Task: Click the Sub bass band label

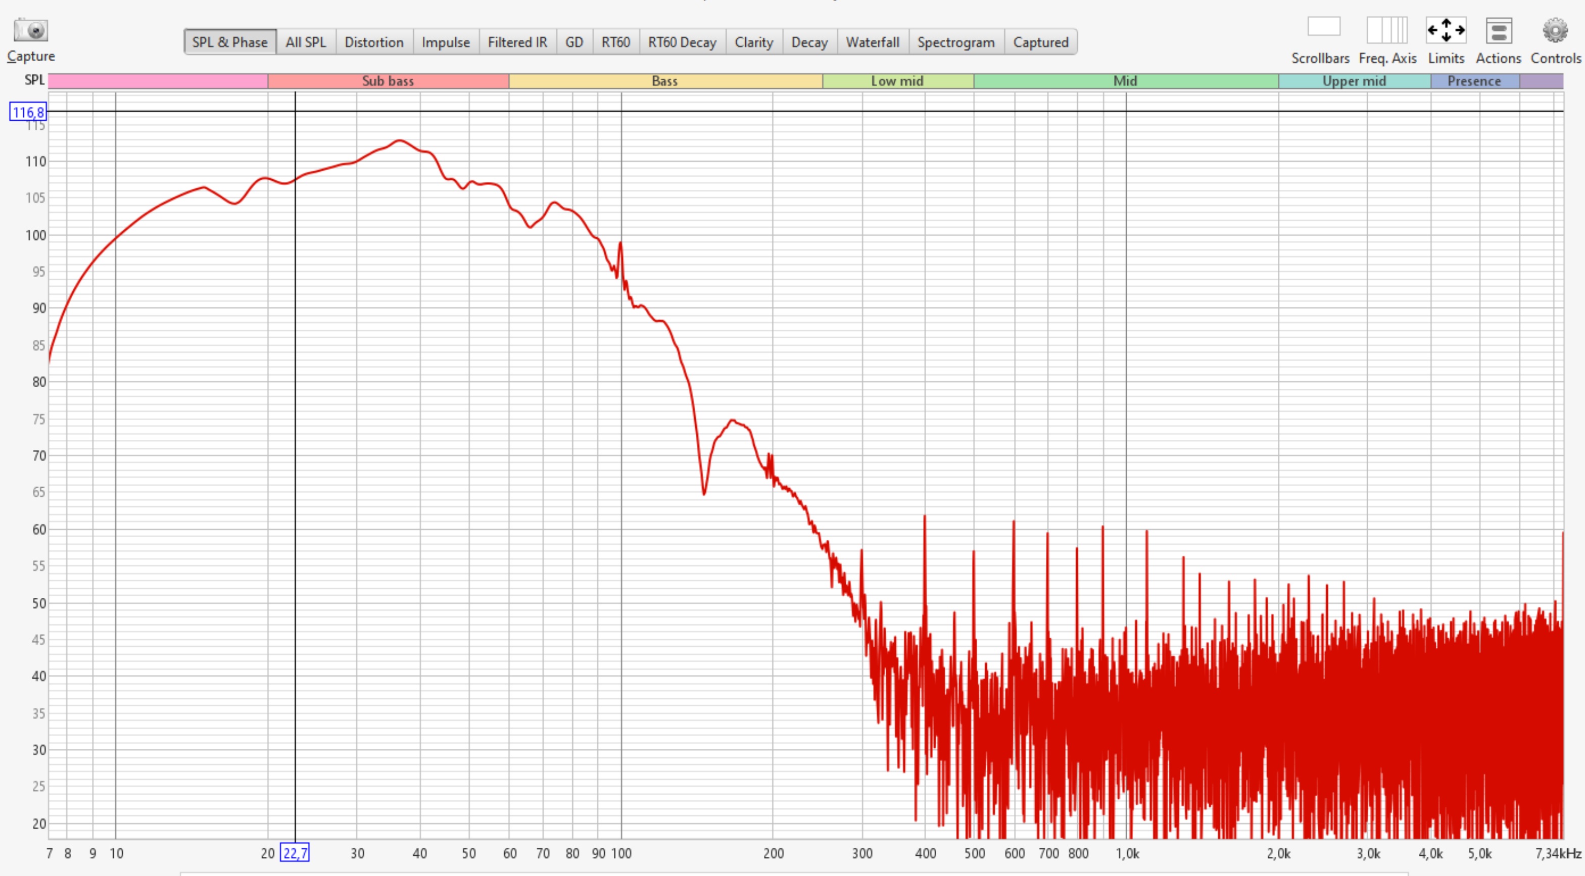Action: [388, 80]
